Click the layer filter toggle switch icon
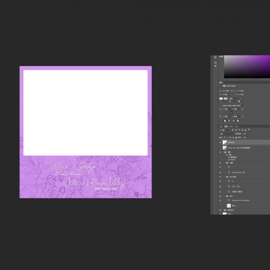 249,130
